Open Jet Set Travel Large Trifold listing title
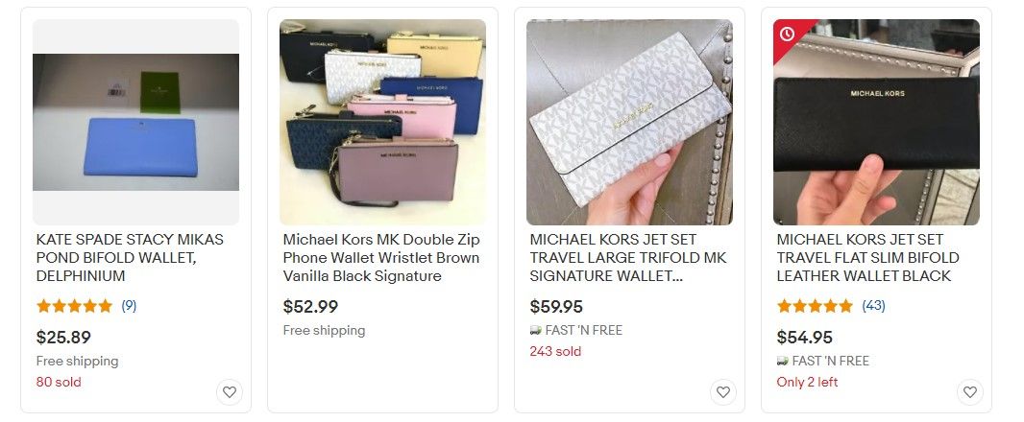 pyautogui.click(x=628, y=258)
